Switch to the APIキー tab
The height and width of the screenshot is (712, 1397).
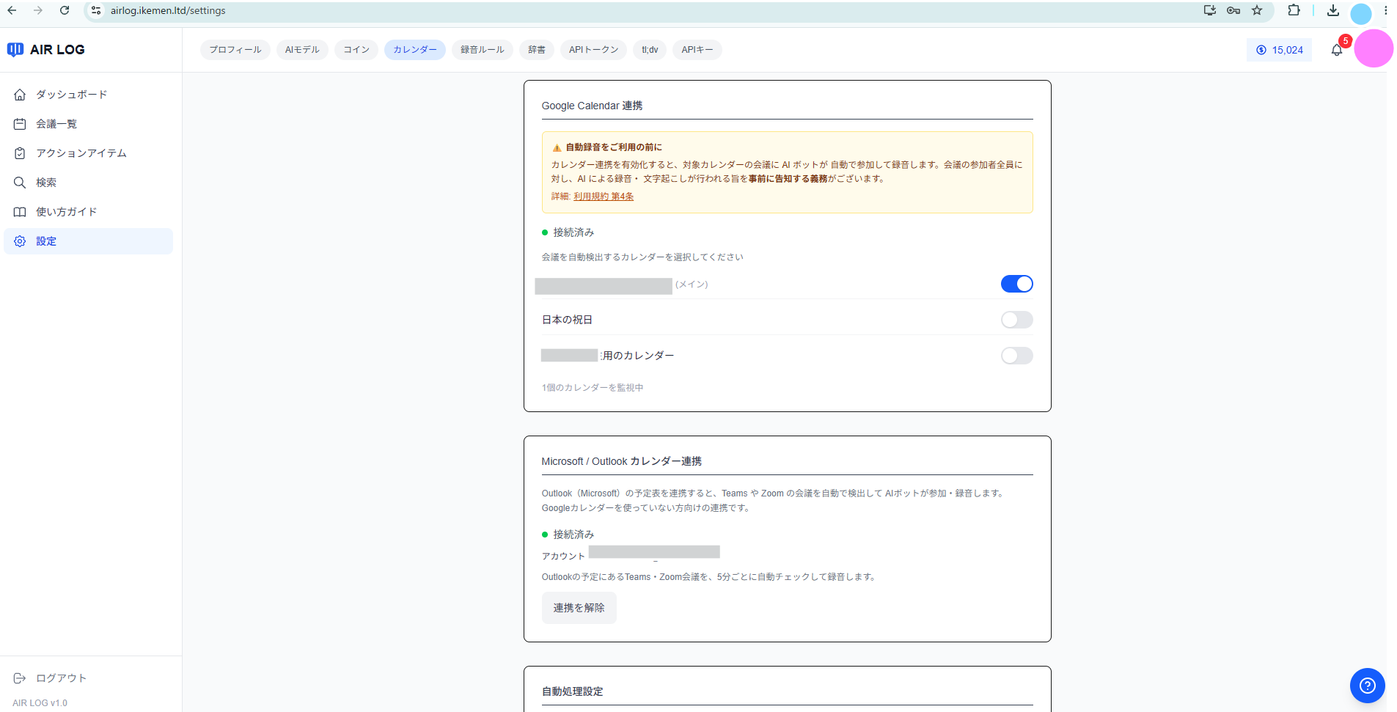(x=697, y=50)
